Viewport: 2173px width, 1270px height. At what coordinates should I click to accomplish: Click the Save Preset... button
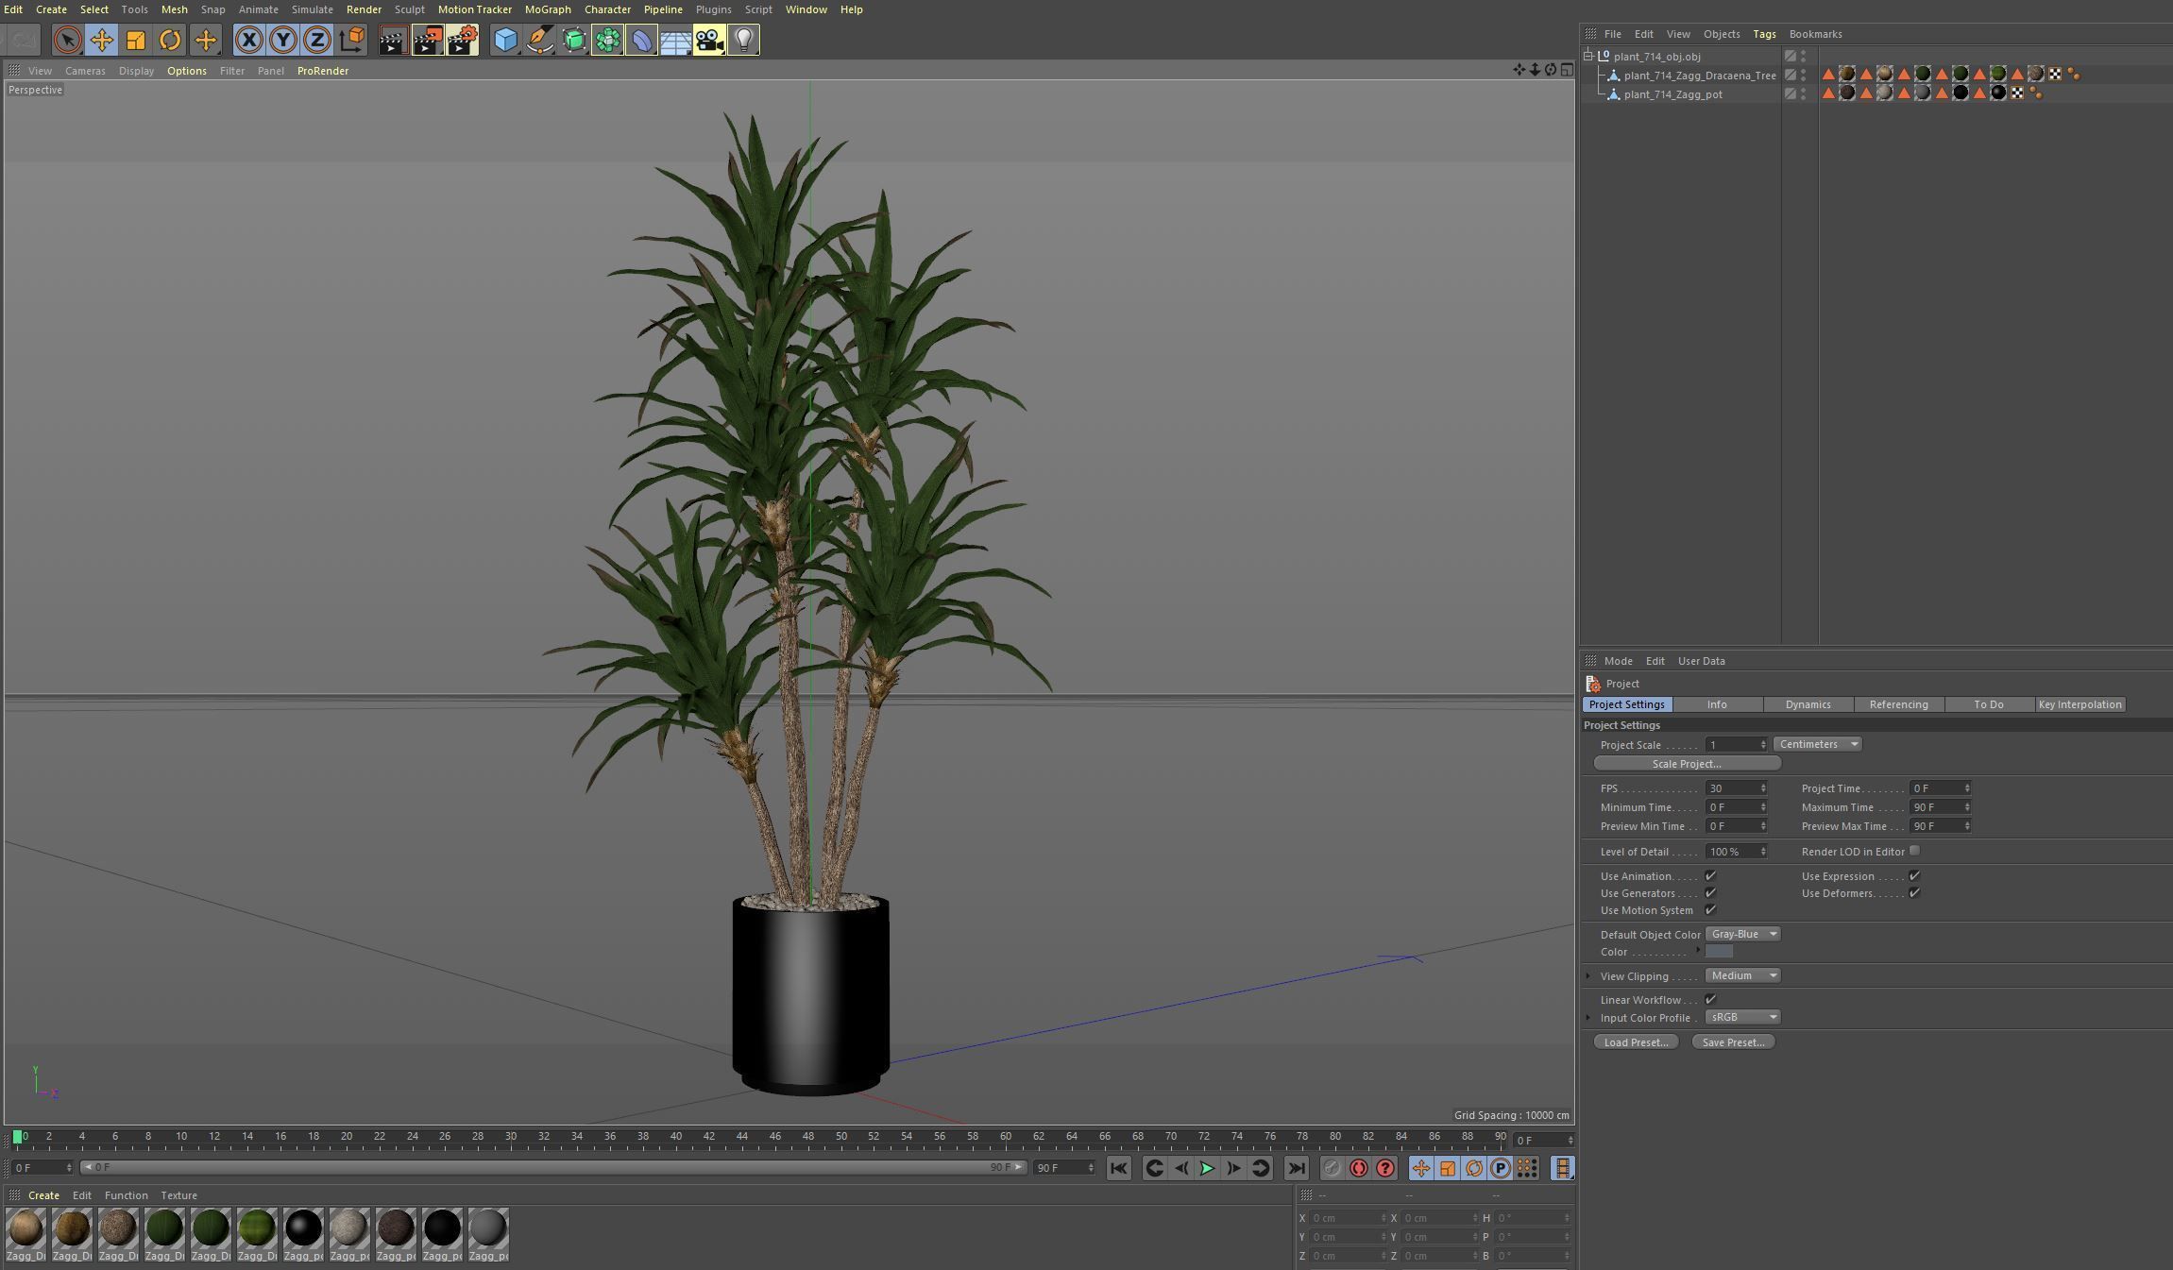coord(1733,1042)
